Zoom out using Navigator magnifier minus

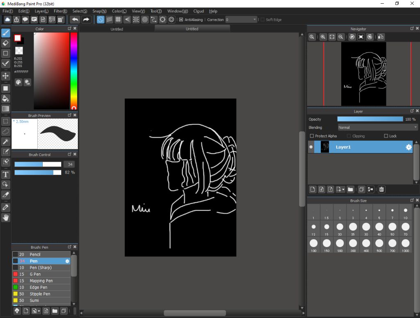pyautogui.click(x=341, y=37)
